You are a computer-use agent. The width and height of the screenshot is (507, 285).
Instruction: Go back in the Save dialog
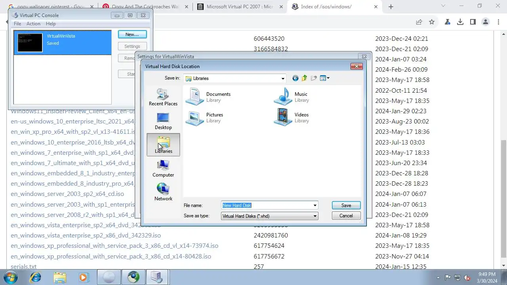(295, 78)
